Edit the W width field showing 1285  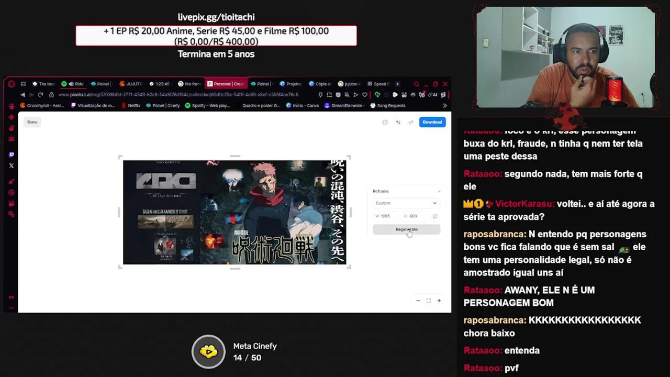pyautogui.click(x=385, y=216)
